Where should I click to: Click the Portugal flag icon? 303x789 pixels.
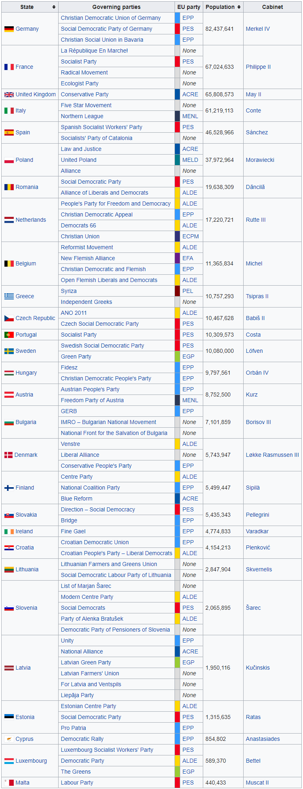[x=9, y=335]
